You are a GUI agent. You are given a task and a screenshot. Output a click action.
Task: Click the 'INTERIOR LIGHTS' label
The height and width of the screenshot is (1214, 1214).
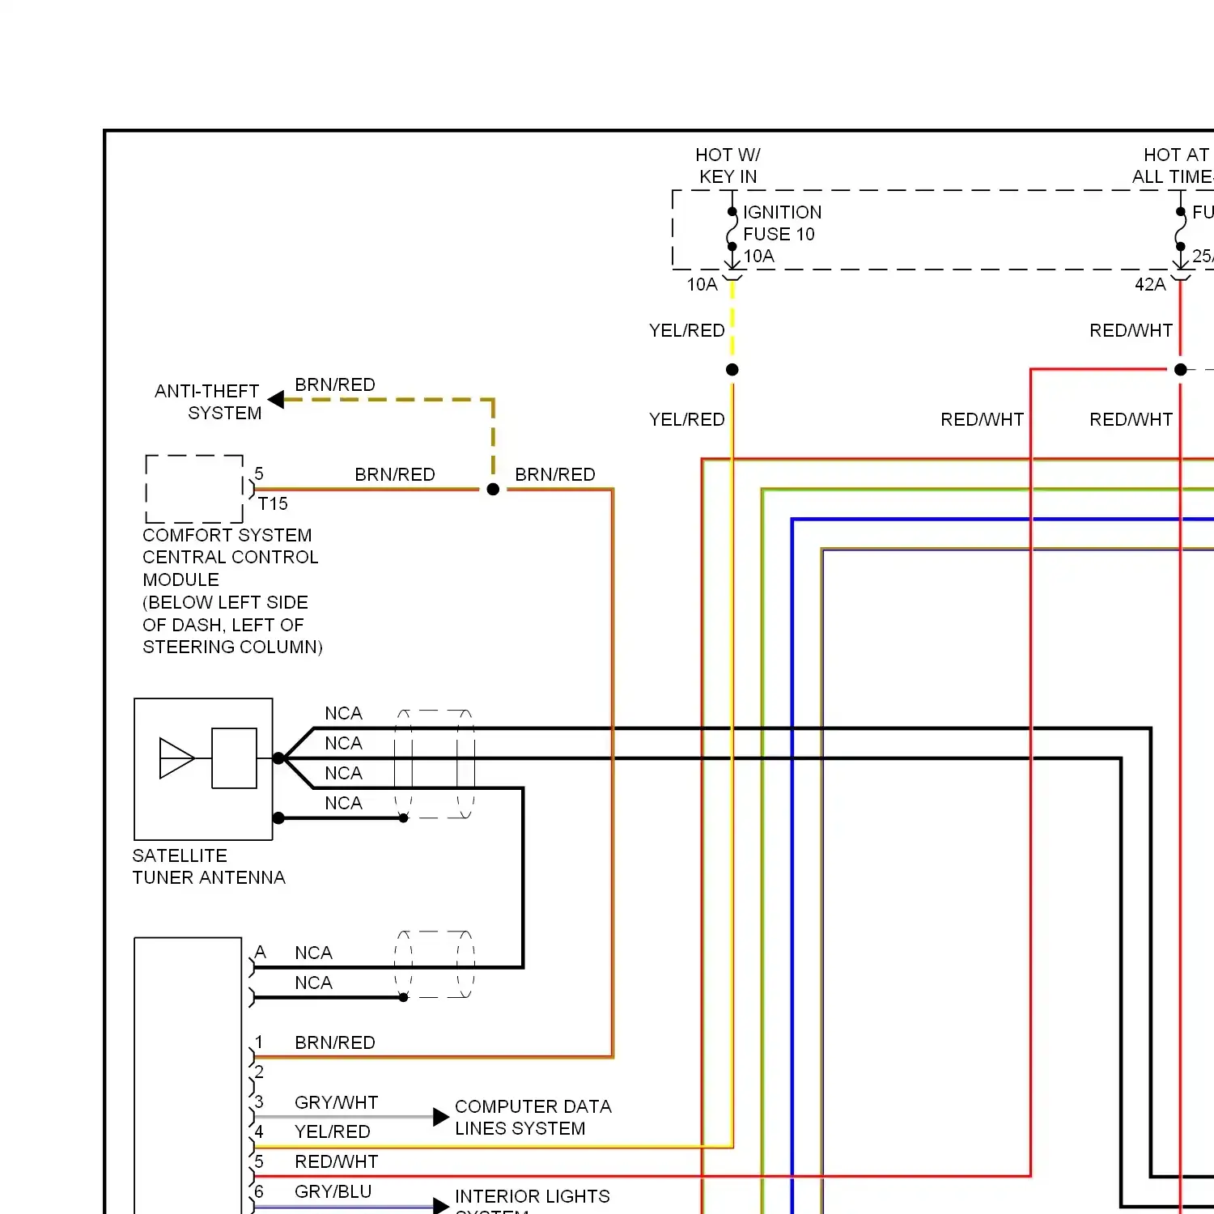coord(533,1196)
